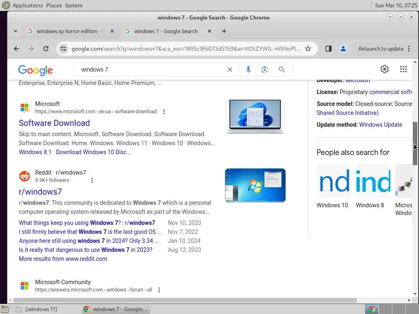
Task: Open the 'Windows Update' link in knowledge panel
Action: tap(381, 125)
